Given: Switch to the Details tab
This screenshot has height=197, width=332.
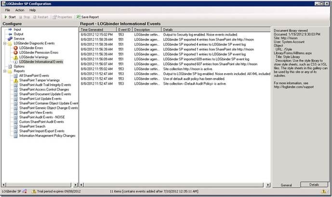Looking at the screenshot, I should [314, 184].
